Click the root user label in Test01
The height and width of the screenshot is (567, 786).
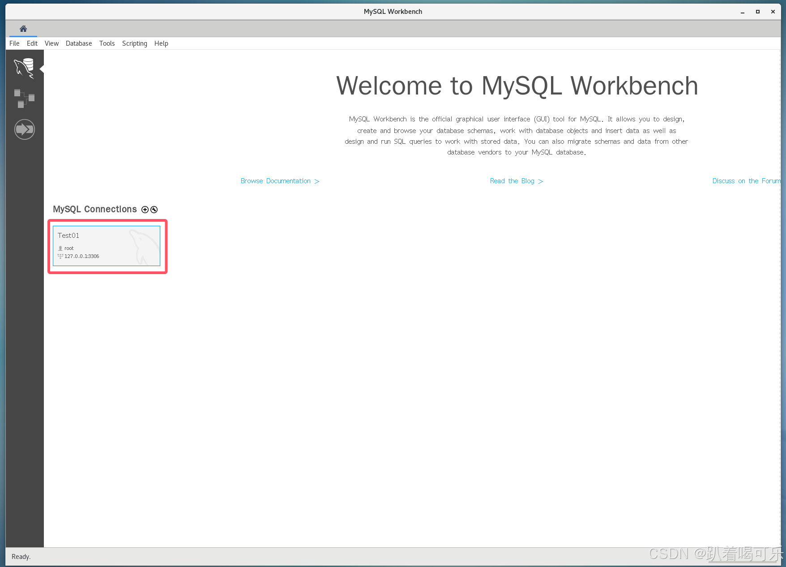69,248
